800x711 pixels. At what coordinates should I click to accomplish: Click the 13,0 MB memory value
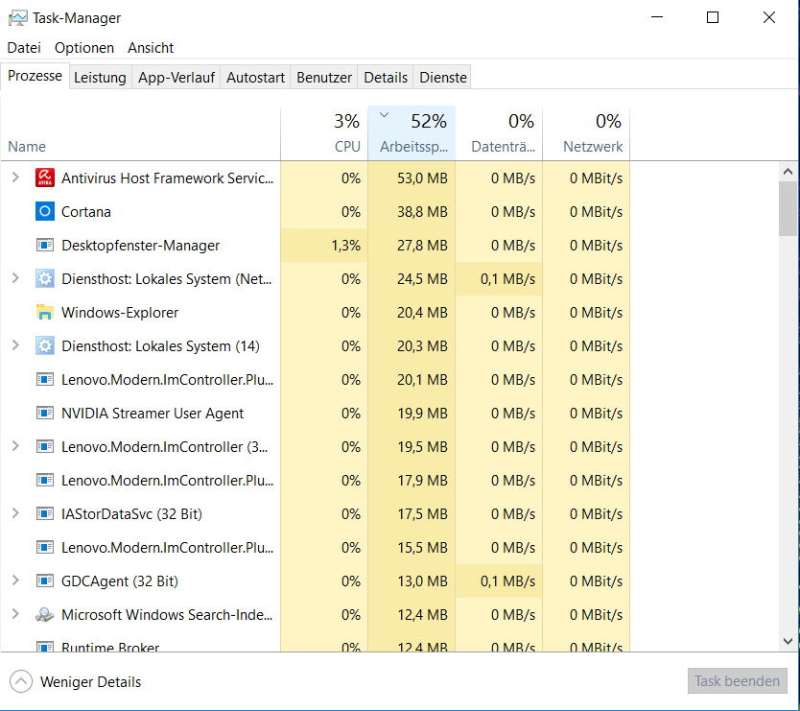click(422, 581)
